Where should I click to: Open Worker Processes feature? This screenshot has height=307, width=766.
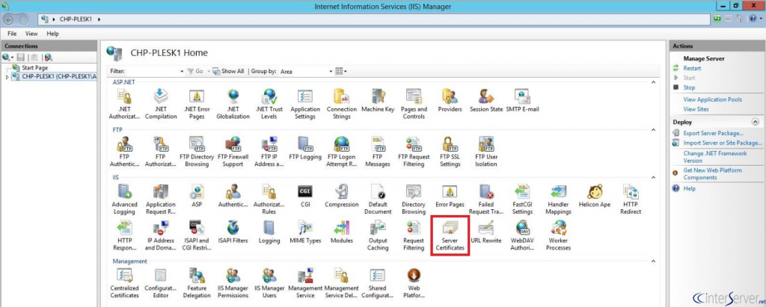(558, 236)
